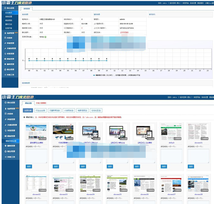Click 蜘蛛爬行次数 legend marker under chart

(x=94, y=75)
